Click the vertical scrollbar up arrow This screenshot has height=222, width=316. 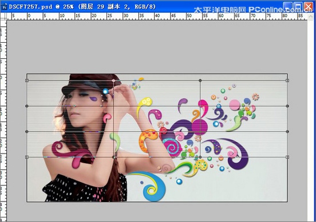(310, 17)
